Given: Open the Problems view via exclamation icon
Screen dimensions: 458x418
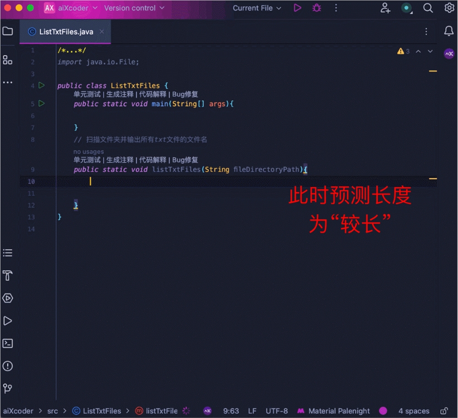Looking at the screenshot, I should 7,366.
